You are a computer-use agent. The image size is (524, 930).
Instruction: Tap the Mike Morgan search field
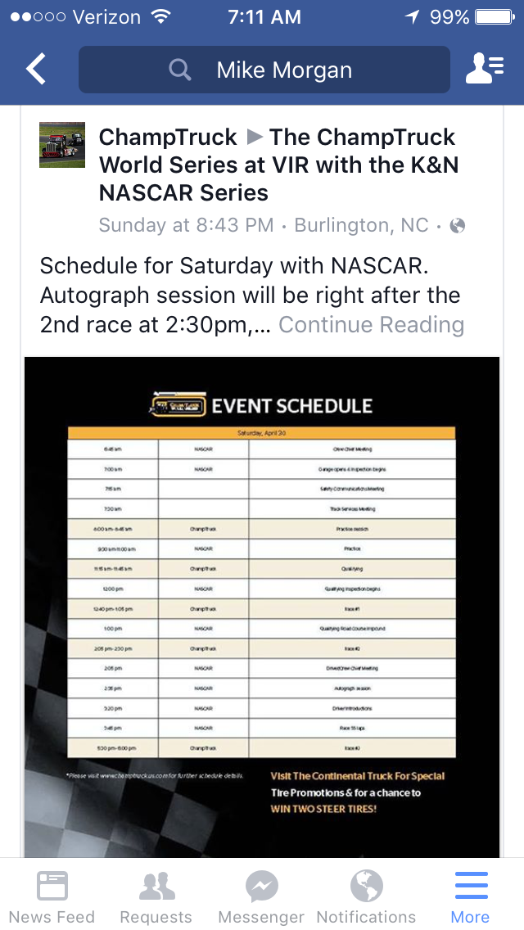[284, 70]
